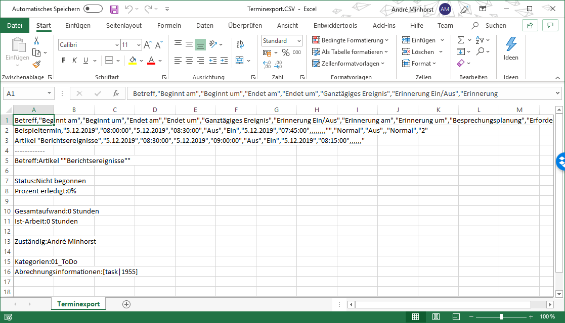This screenshot has width=565, height=323.
Task: Click the Insert Function fx icon
Action: tap(116, 93)
